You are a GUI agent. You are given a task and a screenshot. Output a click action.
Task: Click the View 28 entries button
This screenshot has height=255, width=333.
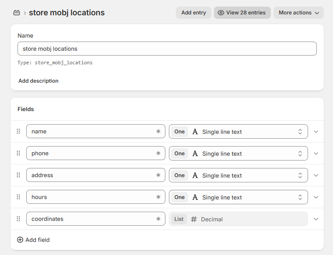tap(242, 13)
